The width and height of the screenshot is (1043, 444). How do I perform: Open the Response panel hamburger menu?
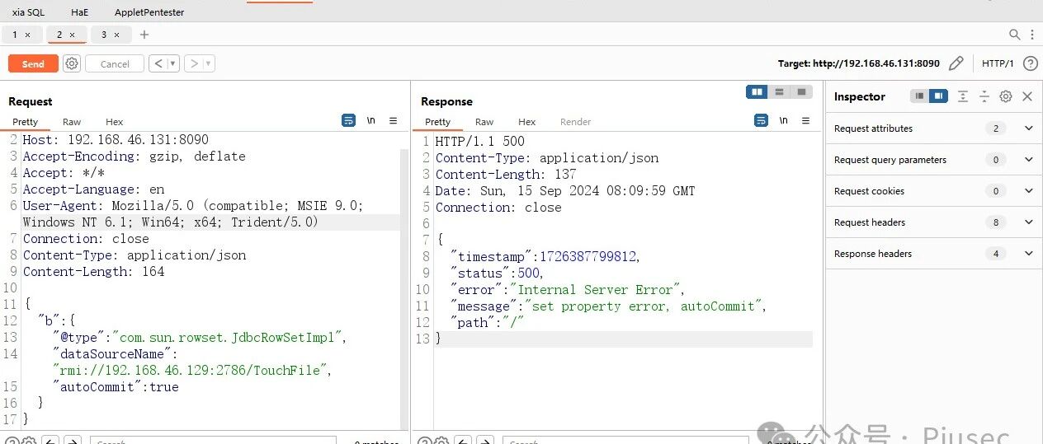pyautogui.click(x=805, y=120)
